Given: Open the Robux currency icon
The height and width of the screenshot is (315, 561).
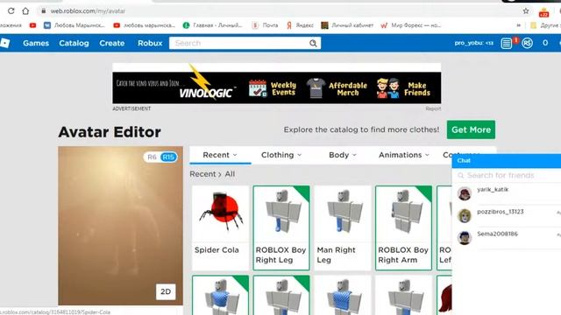Looking at the screenshot, I should (527, 43).
